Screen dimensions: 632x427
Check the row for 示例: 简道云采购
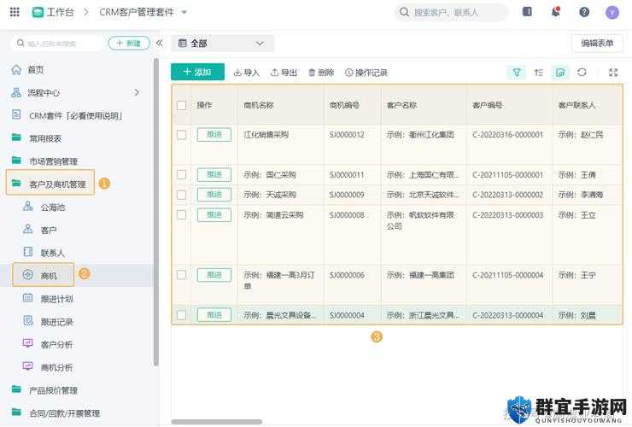click(x=181, y=215)
